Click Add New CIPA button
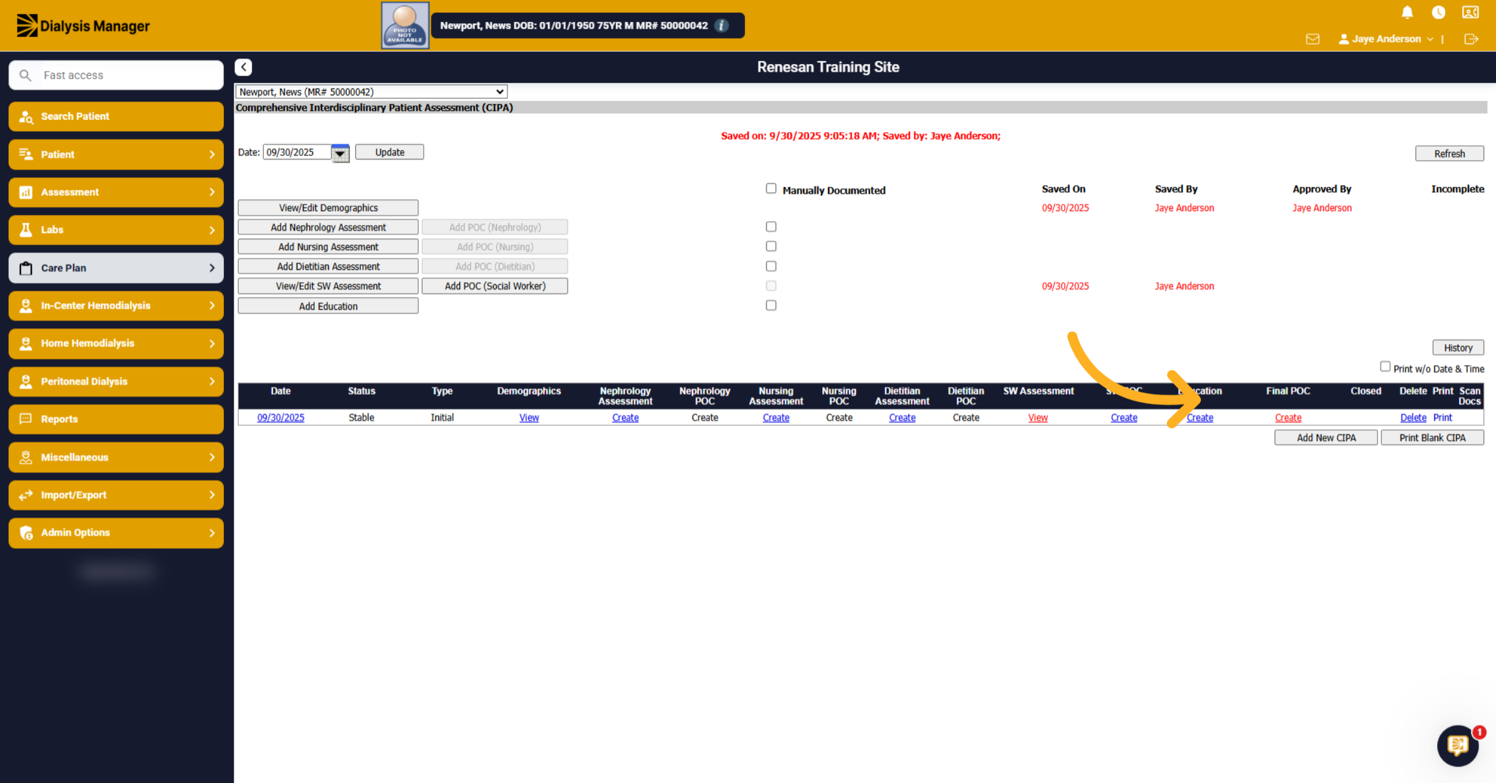The width and height of the screenshot is (1496, 783). point(1326,438)
